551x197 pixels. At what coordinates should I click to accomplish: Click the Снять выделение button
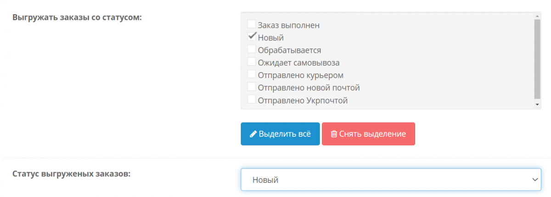[x=368, y=134]
